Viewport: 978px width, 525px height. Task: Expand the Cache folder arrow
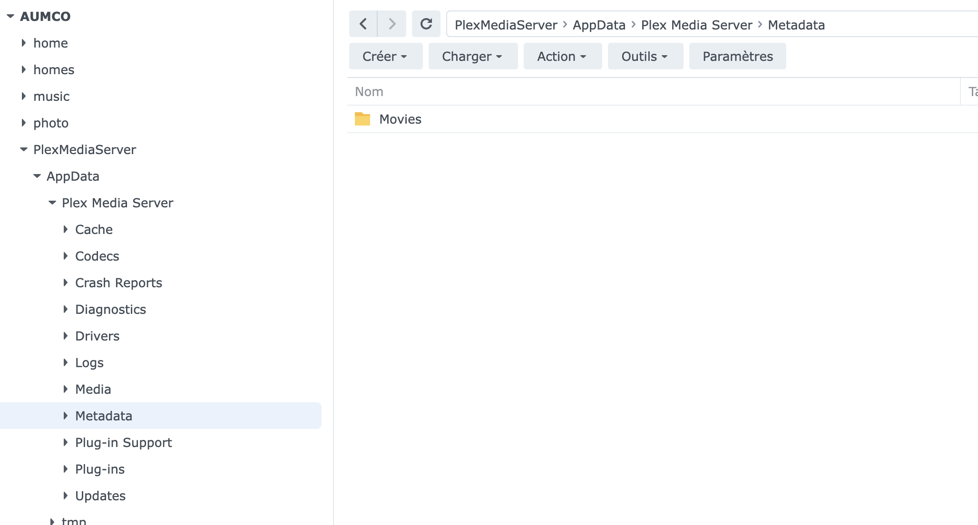[x=66, y=229]
